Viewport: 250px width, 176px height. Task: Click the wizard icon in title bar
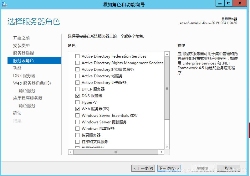coord(4,4)
